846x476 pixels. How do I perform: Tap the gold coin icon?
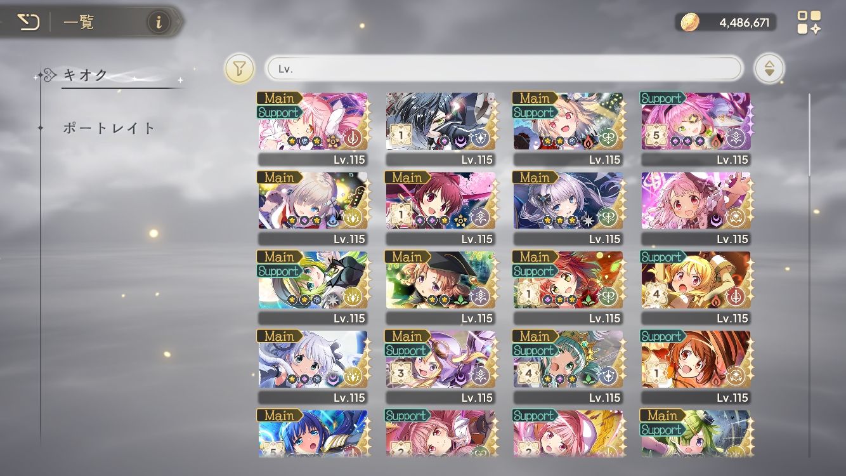[690, 23]
